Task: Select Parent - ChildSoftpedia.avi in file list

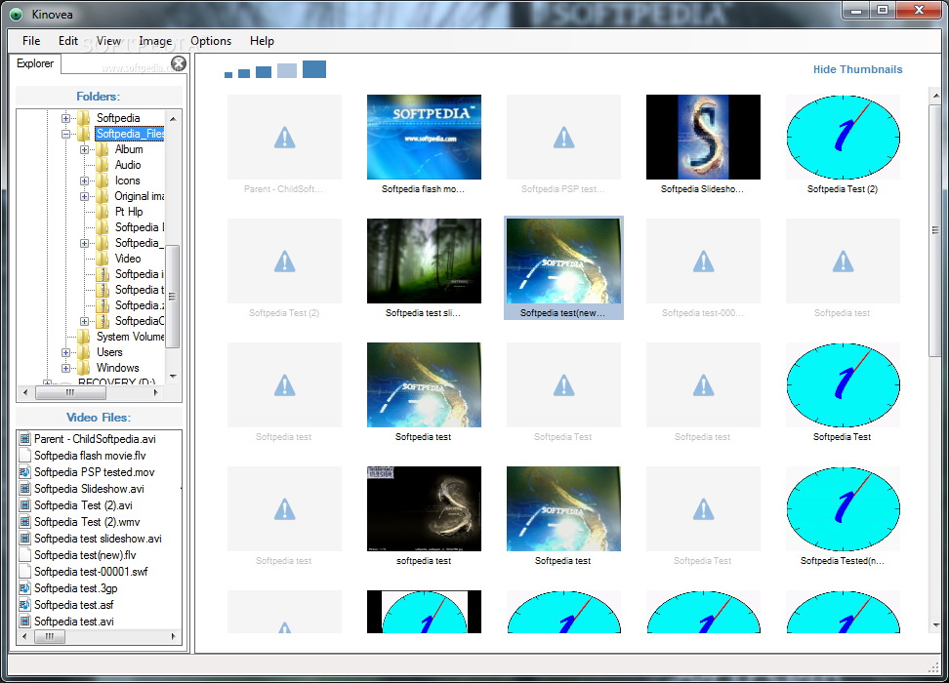Action: 95,439
